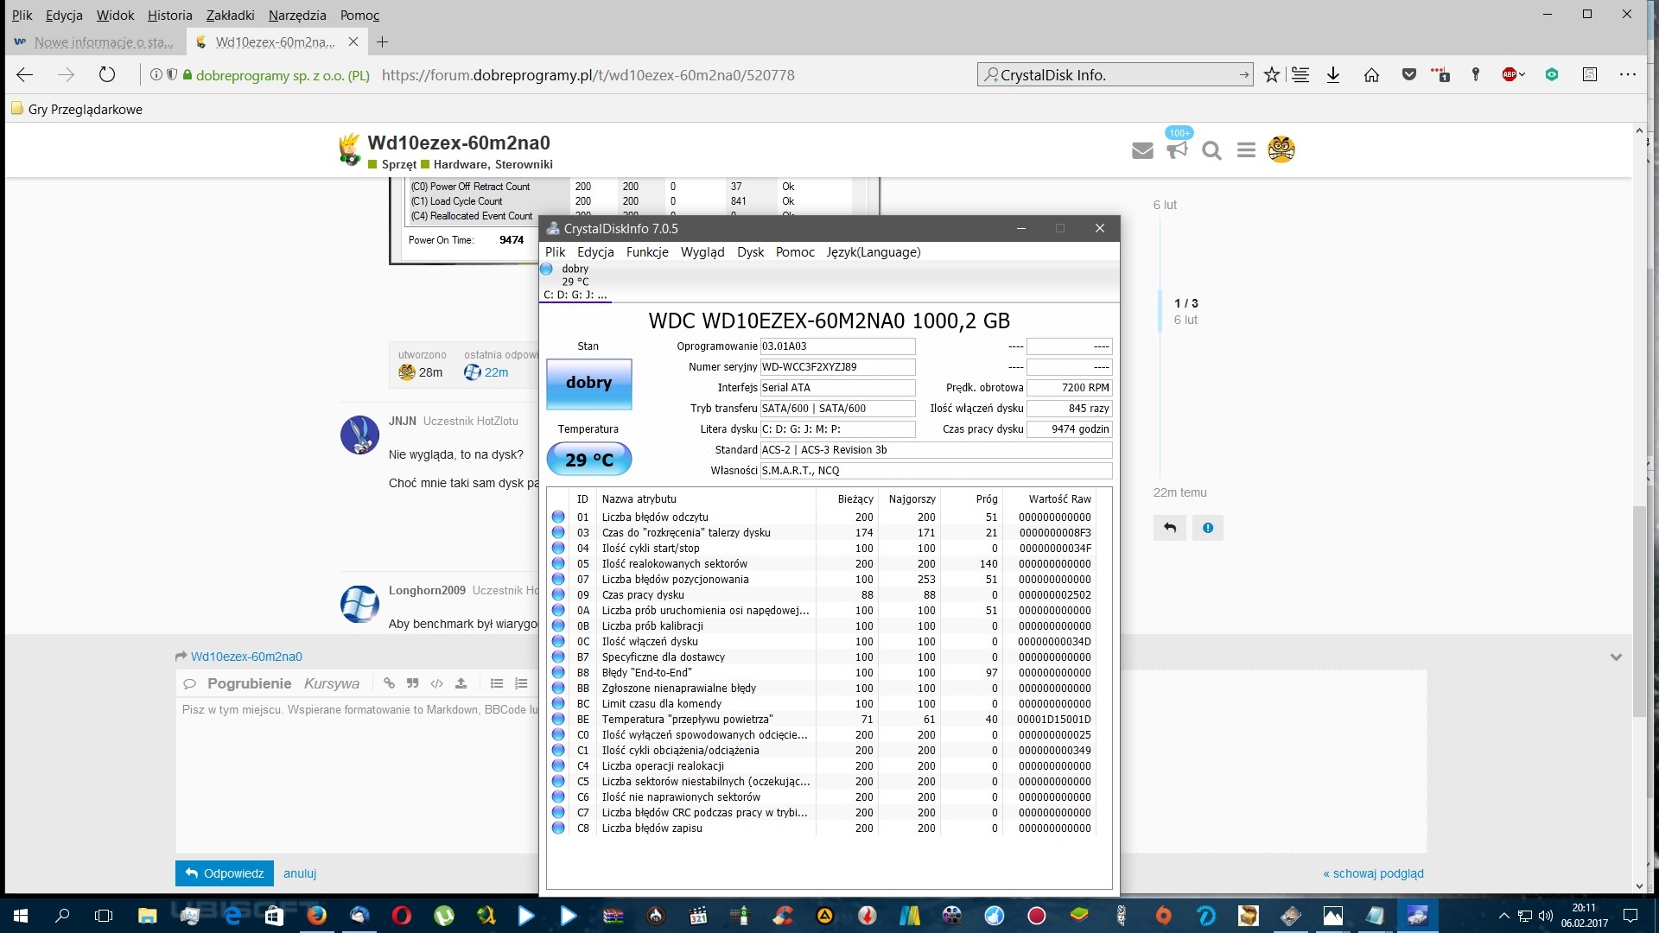Open Gry Przeglądarkowe bookmarks folder
This screenshot has height=933, width=1659.
(76, 109)
